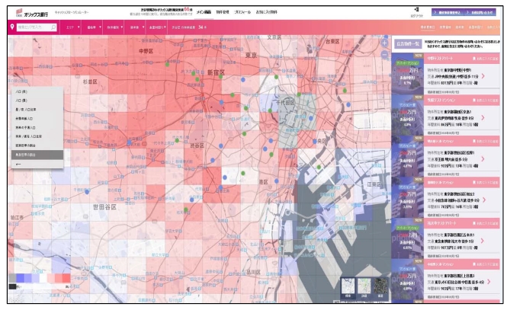Expand 祖師ヶ谷大蔵 listing with chevron
Viewport: 510px width, 310px height.
[484, 200]
